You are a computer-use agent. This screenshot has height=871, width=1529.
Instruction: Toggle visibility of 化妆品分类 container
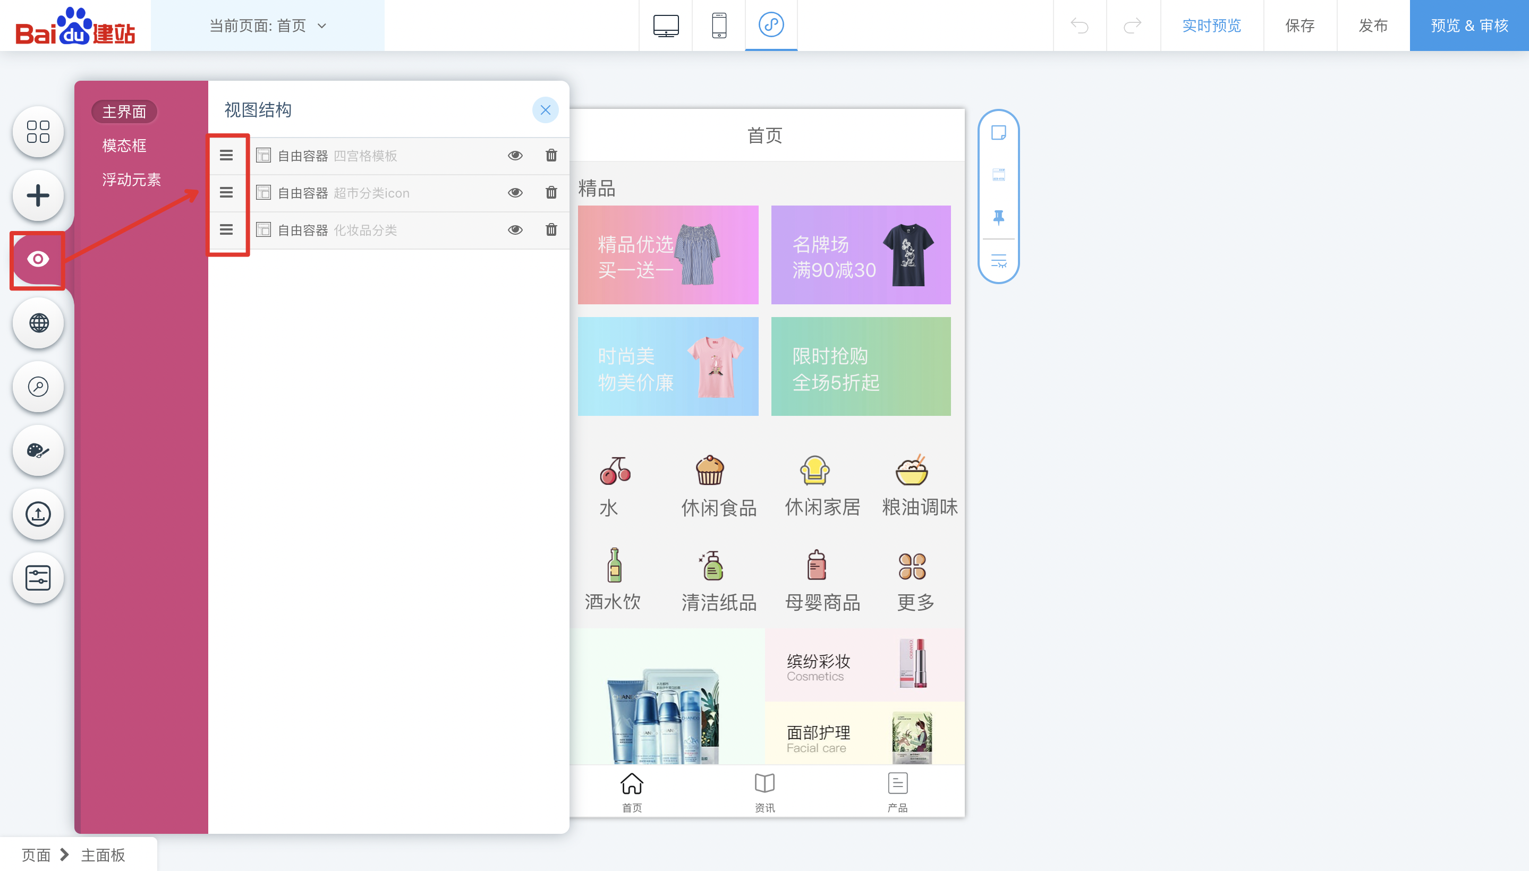(x=515, y=230)
